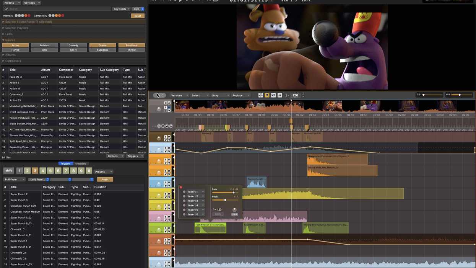Open the Settings dropdown

click(x=31, y=3)
